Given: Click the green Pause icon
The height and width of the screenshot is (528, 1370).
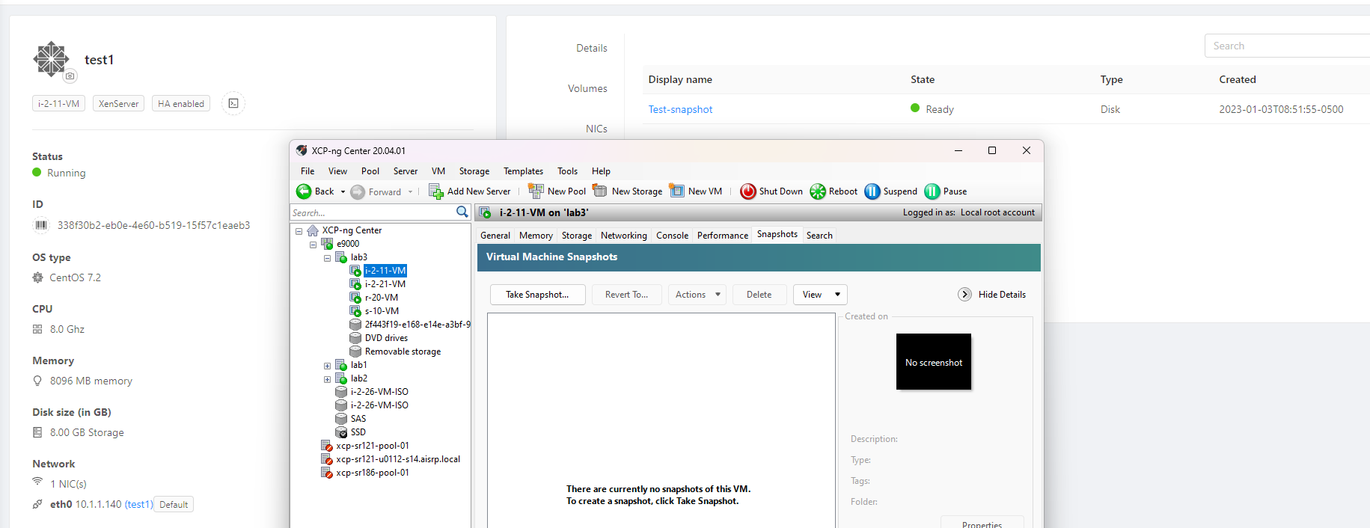Looking at the screenshot, I should click(x=932, y=191).
